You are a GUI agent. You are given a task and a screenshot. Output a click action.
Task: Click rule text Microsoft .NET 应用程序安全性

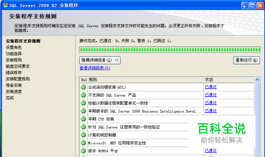[x=117, y=143]
